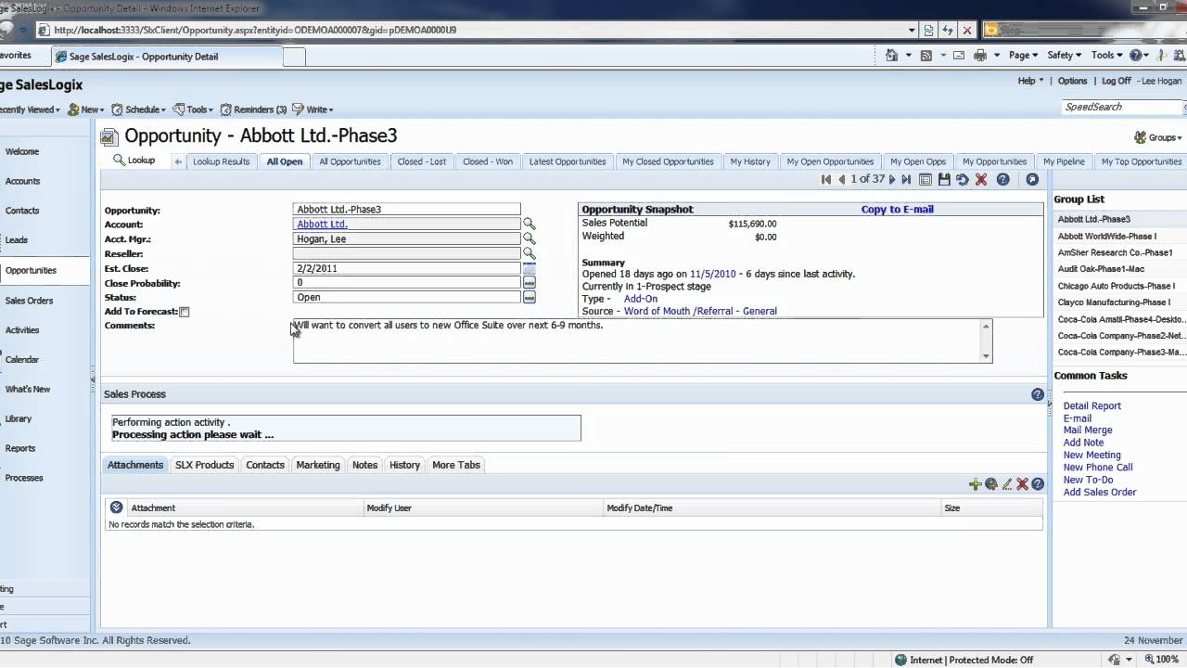The width and height of the screenshot is (1187, 668).
Task: Open the Internet Explorer Page menu
Action: click(x=1023, y=56)
